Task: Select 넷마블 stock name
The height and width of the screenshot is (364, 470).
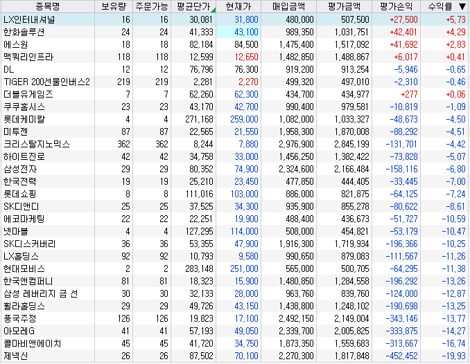Action: [15, 232]
